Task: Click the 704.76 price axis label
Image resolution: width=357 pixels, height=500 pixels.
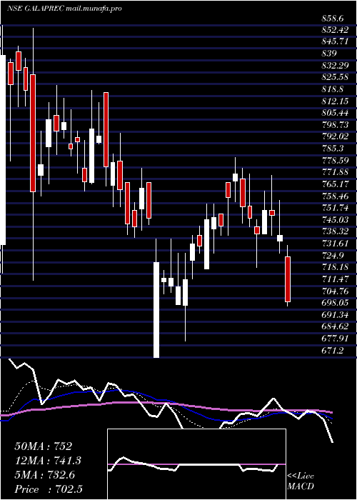Action: 336,290
